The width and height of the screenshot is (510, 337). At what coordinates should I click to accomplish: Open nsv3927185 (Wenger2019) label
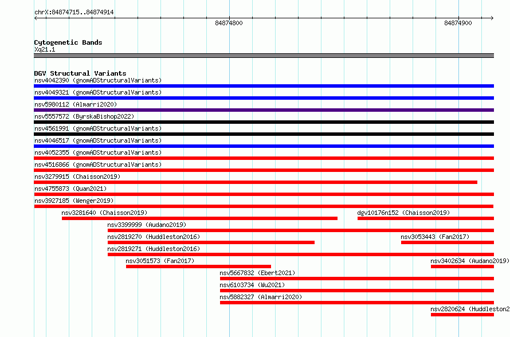click(74, 201)
